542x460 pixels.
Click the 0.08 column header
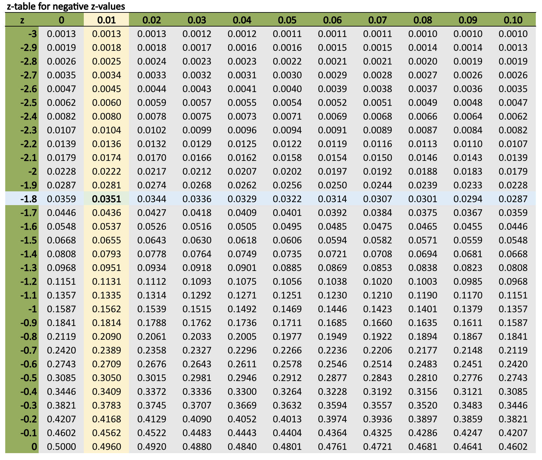(x=423, y=20)
